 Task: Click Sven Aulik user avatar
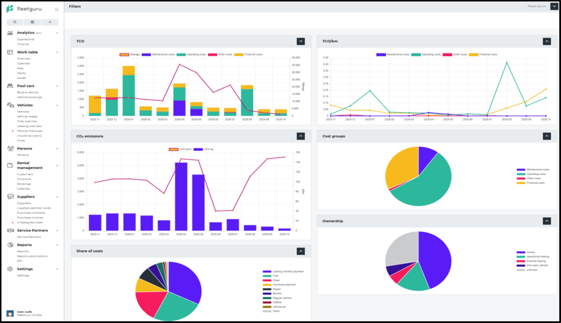point(10,313)
